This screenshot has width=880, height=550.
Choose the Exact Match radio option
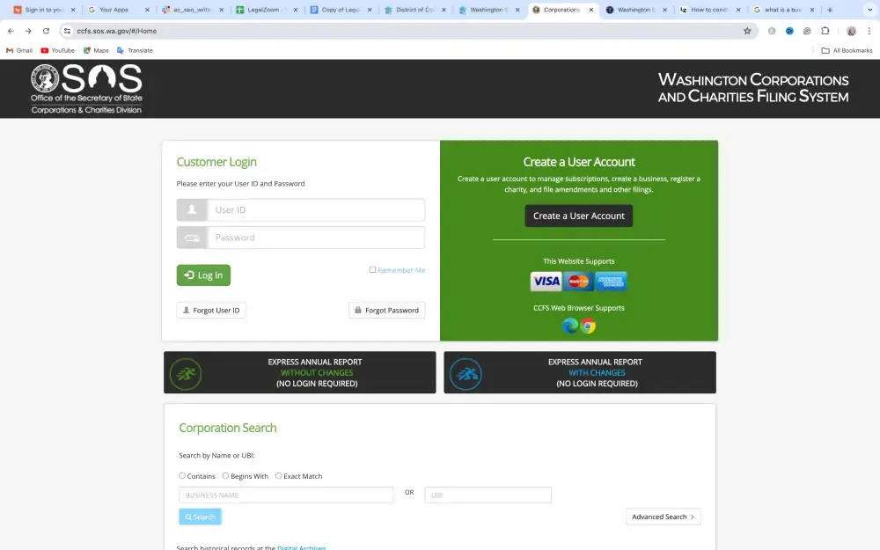point(279,476)
